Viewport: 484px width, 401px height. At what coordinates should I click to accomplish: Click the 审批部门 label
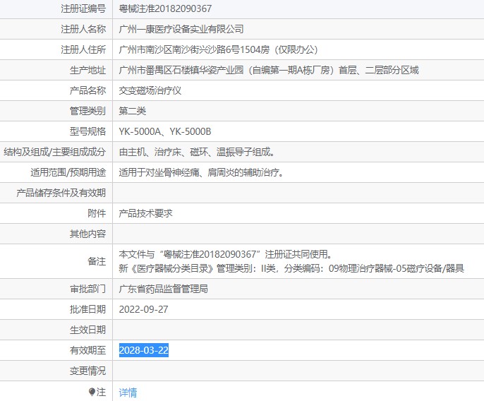(x=87, y=289)
